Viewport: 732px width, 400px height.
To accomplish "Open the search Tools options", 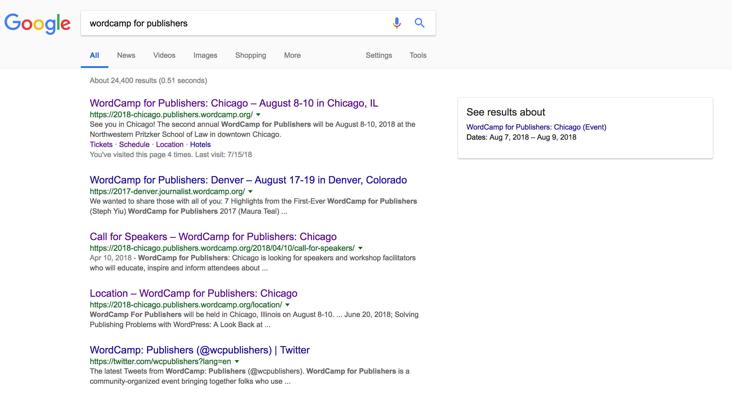I will click(418, 55).
